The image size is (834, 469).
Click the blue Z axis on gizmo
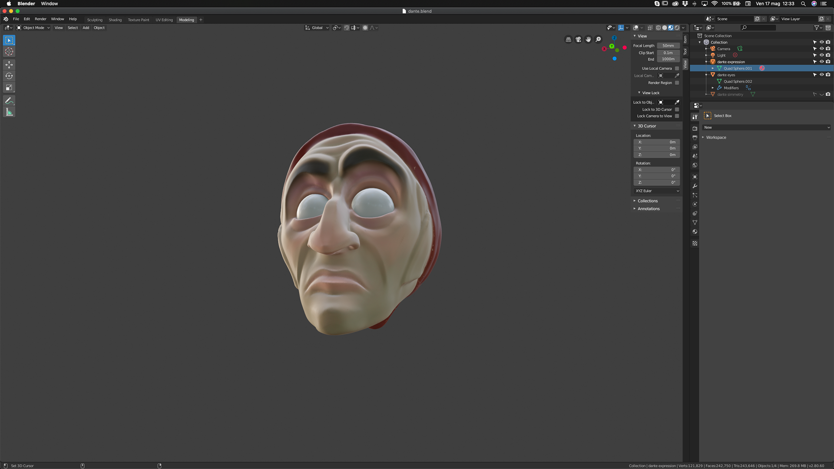pyautogui.click(x=614, y=38)
